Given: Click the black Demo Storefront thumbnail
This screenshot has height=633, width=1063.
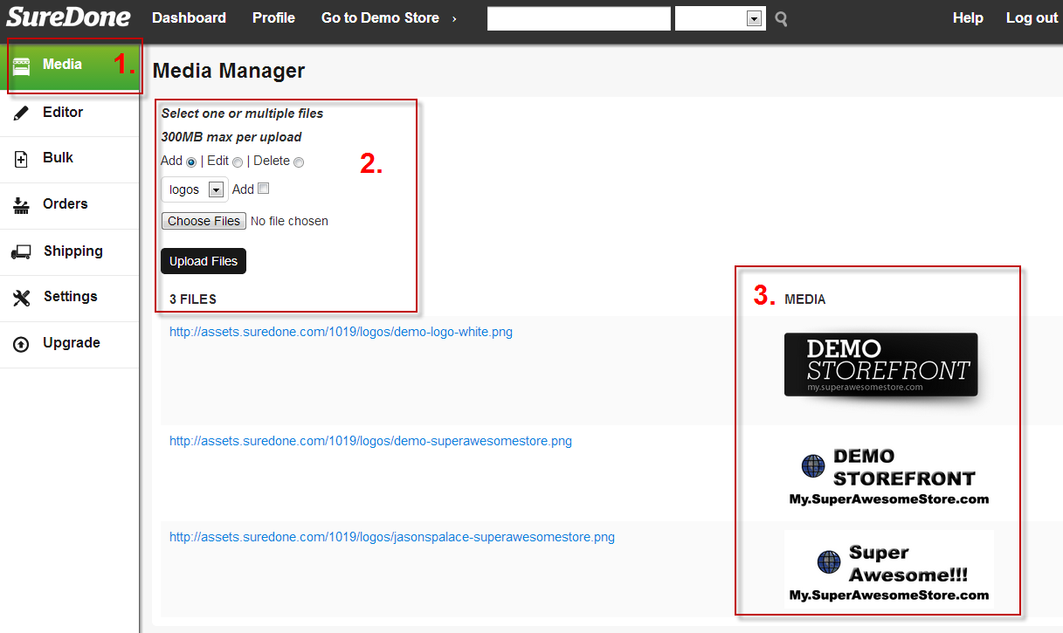Looking at the screenshot, I should [x=880, y=365].
